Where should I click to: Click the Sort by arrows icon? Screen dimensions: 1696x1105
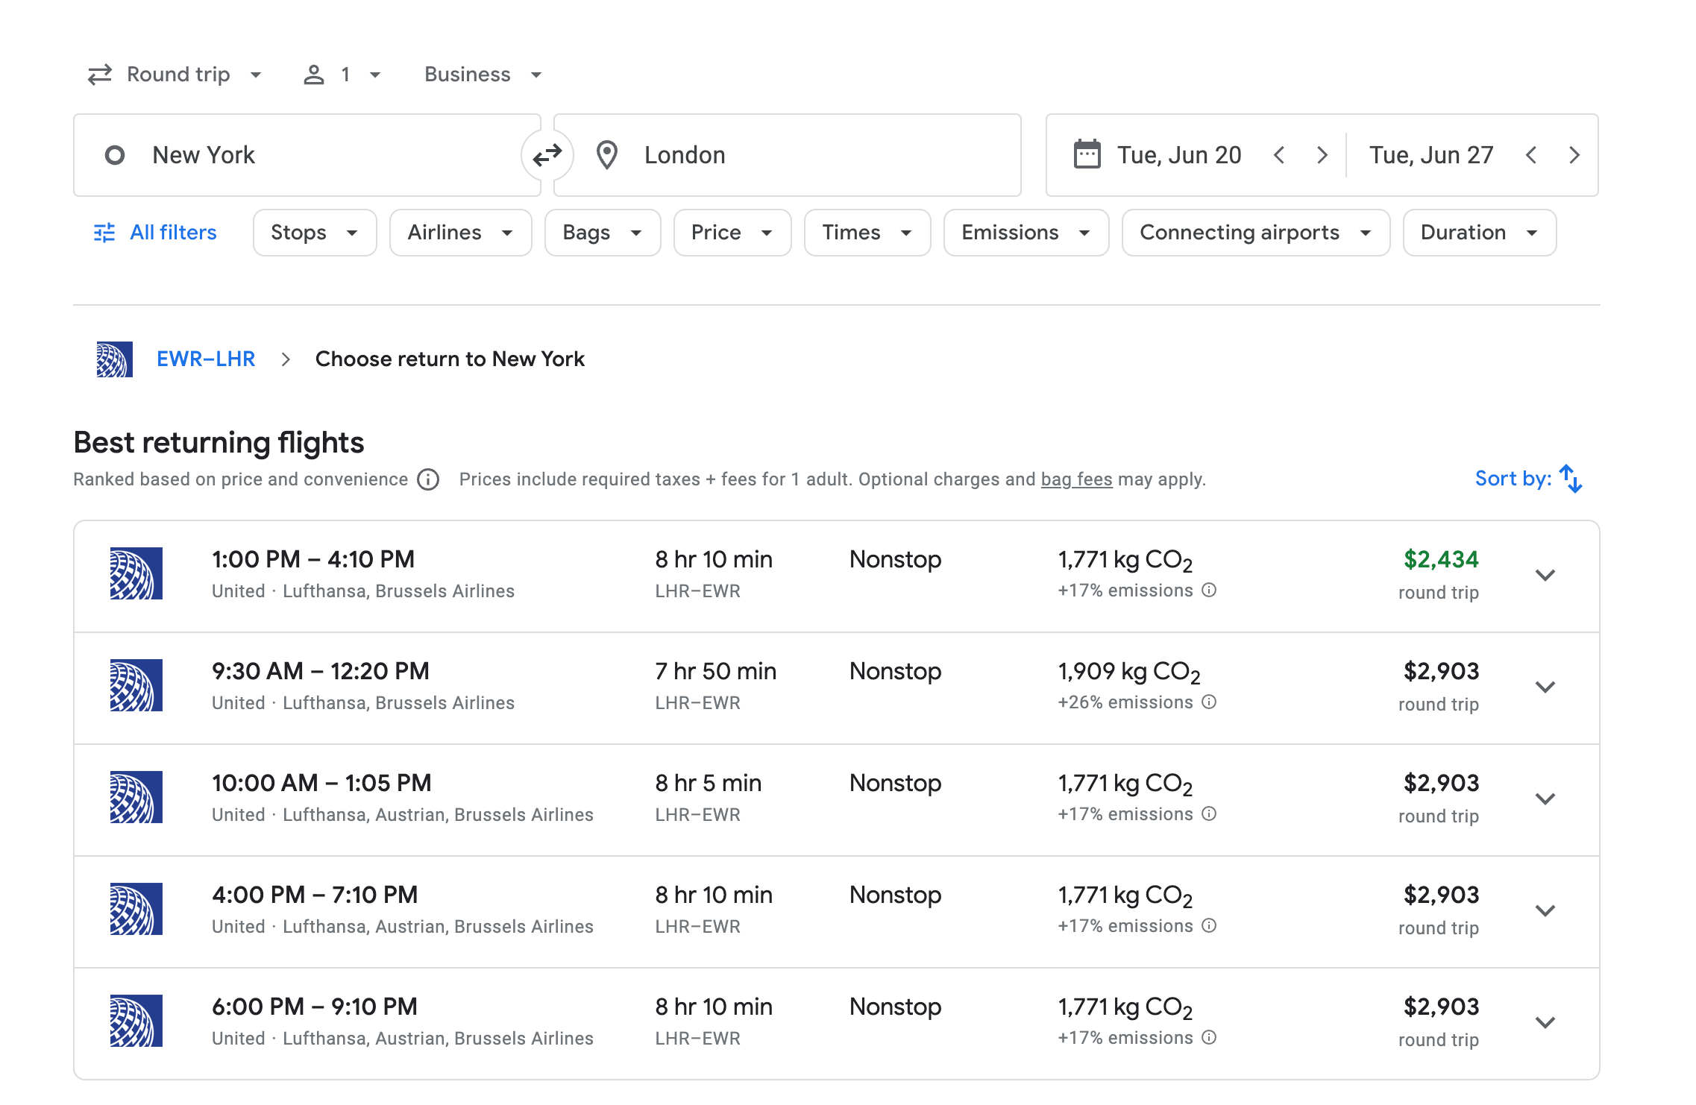(1570, 479)
